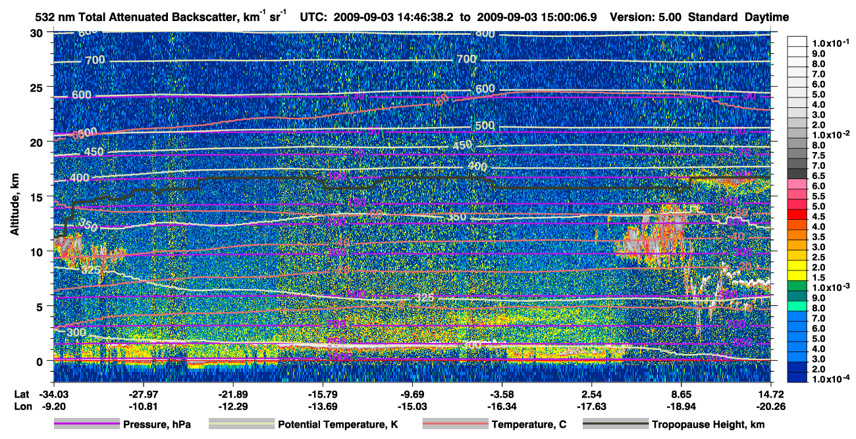The height and width of the screenshot is (439, 856).
Task: Click the colorbar label '6.5'
Action: [x=818, y=176]
